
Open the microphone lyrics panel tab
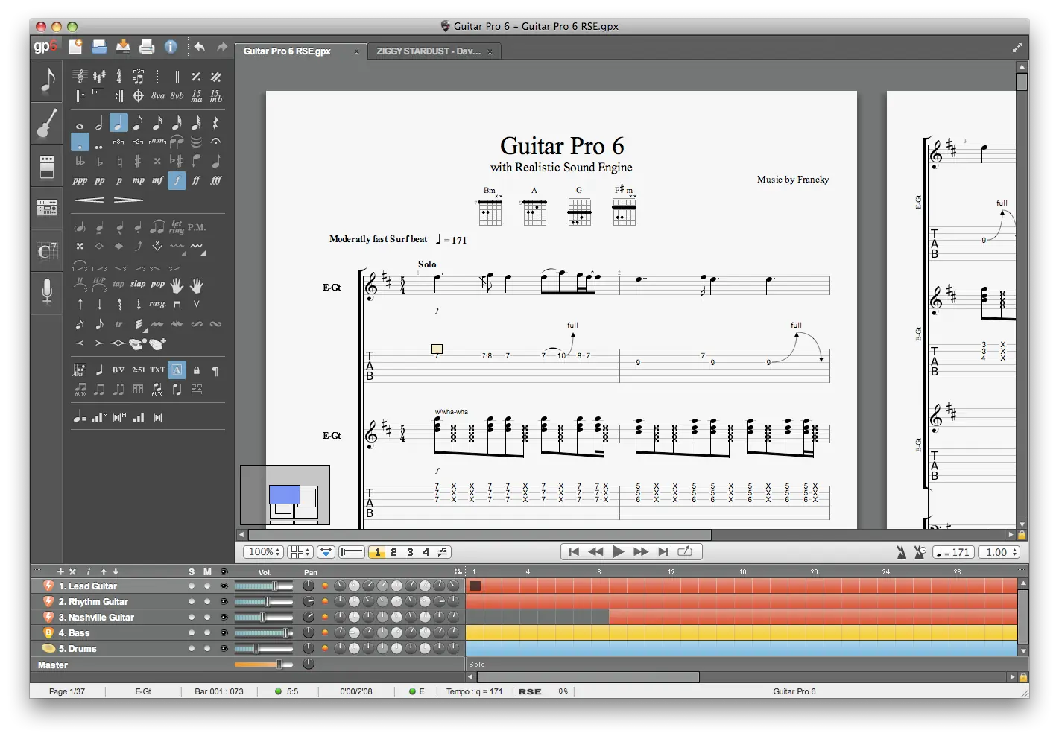click(x=46, y=292)
